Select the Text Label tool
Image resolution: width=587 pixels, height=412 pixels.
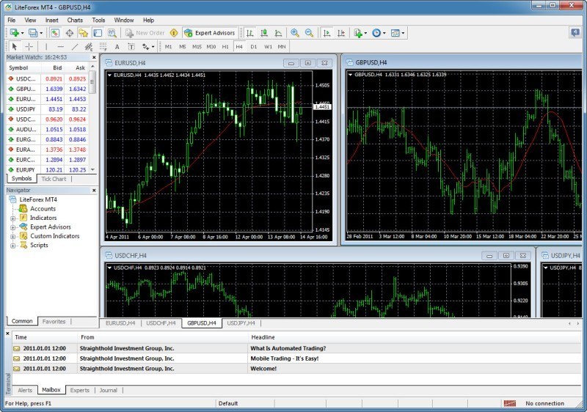pyautogui.click(x=131, y=47)
